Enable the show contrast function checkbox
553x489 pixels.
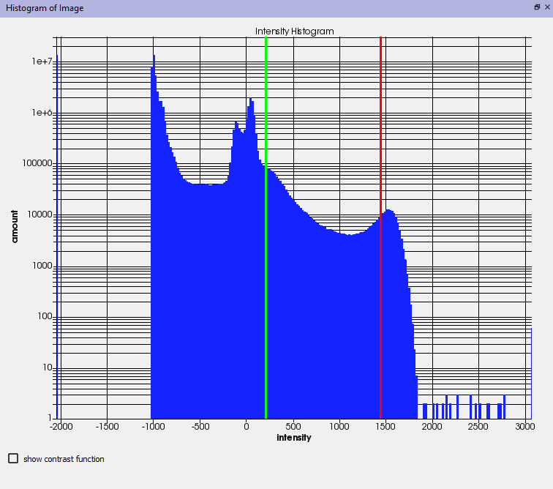pyautogui.click(x=13, y=458)
